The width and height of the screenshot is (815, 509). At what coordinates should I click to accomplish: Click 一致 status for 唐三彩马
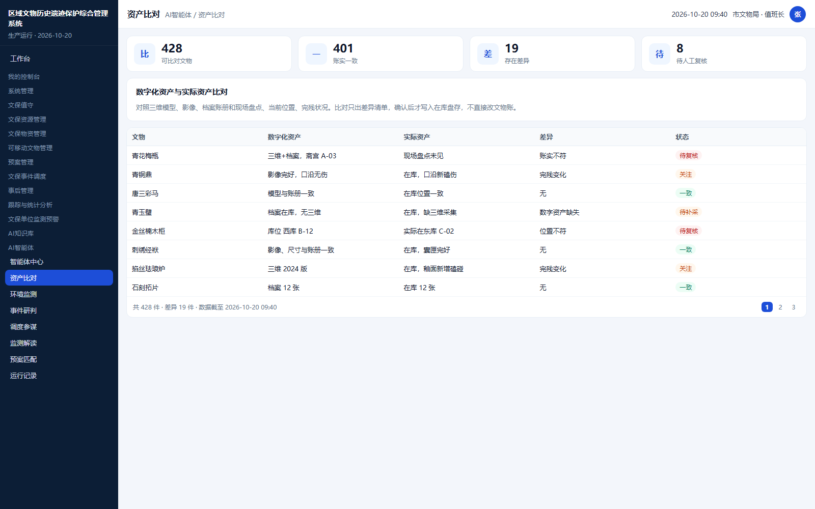coord(686,193)
